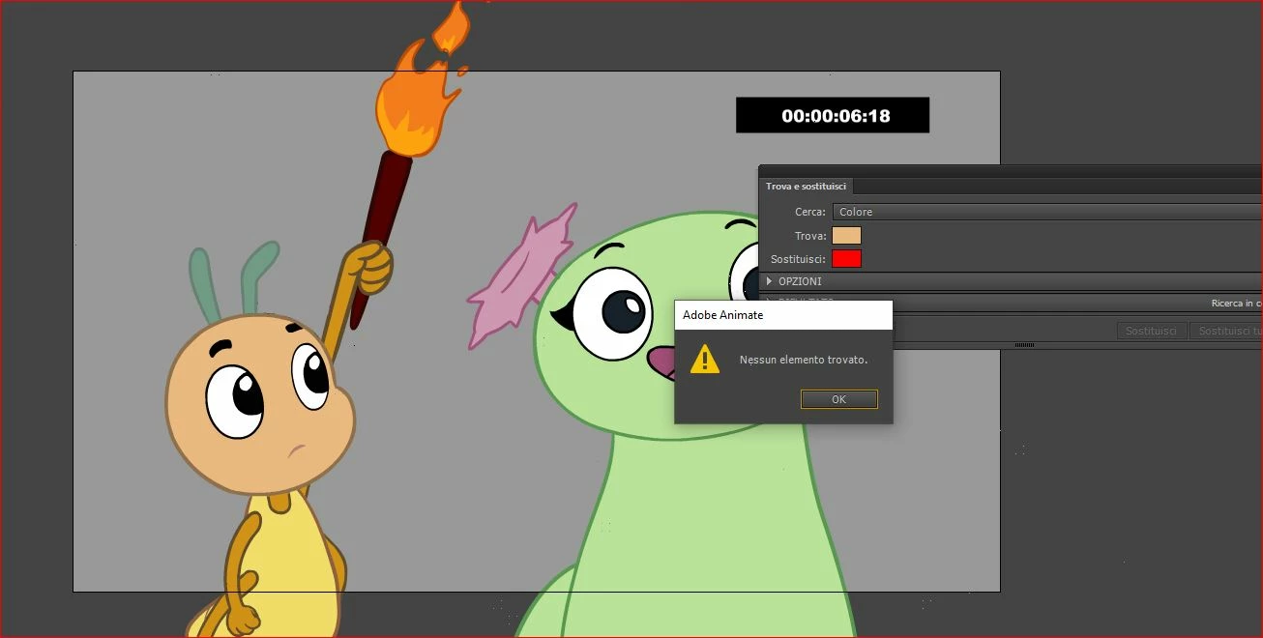Click the disabled Sostituisci button

click(x=1151, y=331)
